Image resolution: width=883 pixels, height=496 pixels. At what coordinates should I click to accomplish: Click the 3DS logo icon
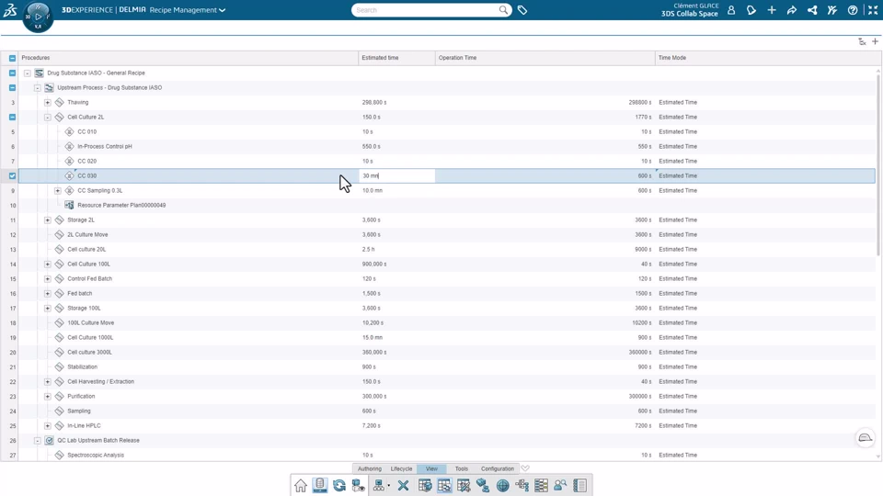(x=10, y=9)
